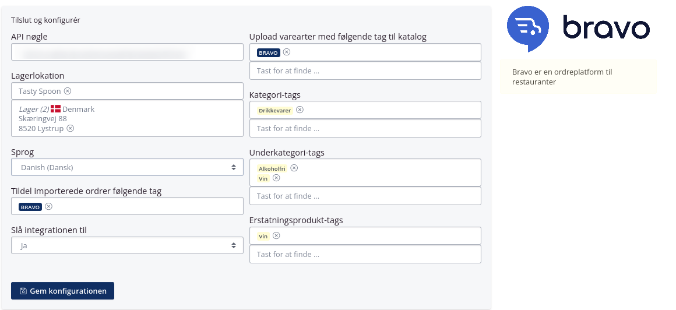Remove the Lager (2) Lystrup address

(71, 128)
